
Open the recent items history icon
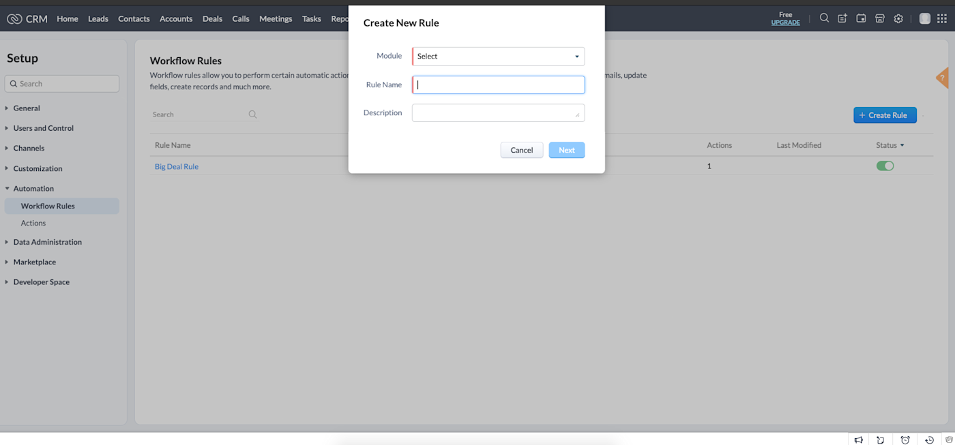pos(929,440)
